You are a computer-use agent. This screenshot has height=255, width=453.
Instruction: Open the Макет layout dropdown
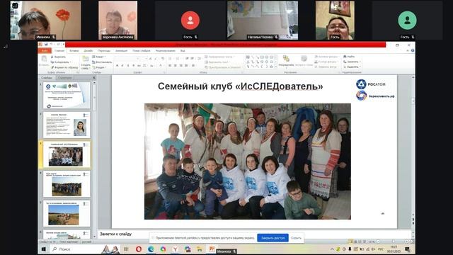tap(99, 57)
